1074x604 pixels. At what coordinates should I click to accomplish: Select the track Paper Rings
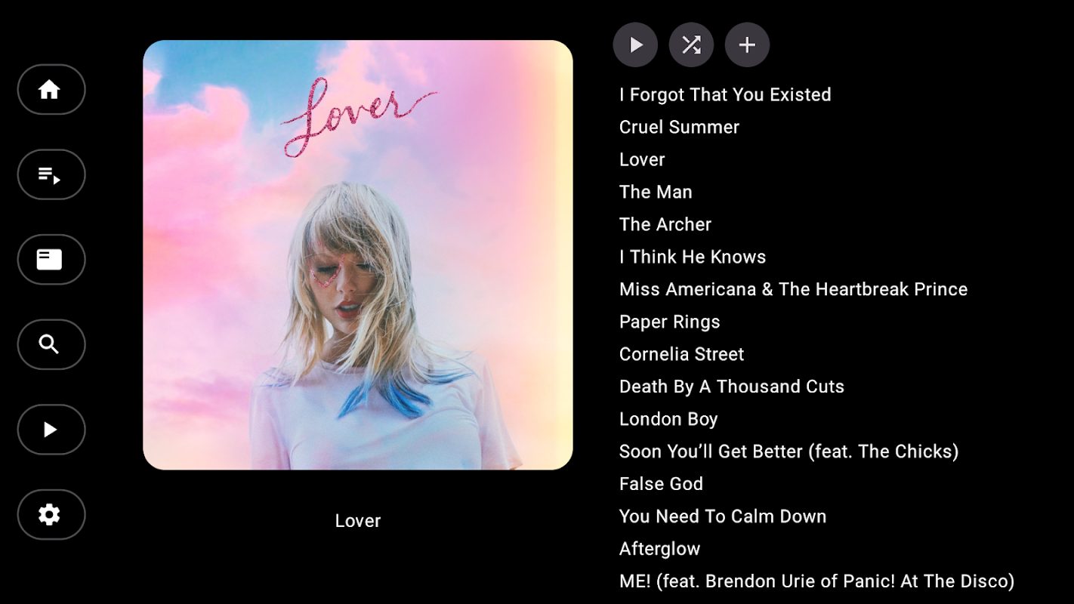click(x=670, y=322)
